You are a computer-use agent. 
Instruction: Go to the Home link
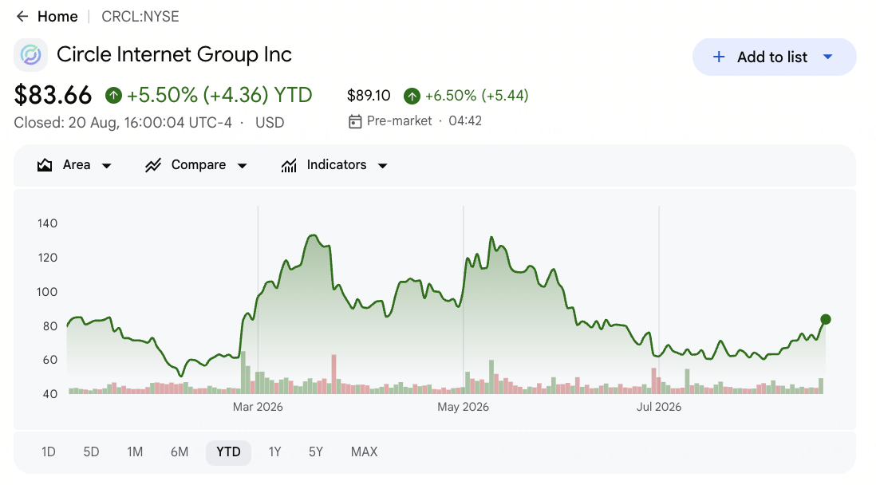tap(57, 17)
